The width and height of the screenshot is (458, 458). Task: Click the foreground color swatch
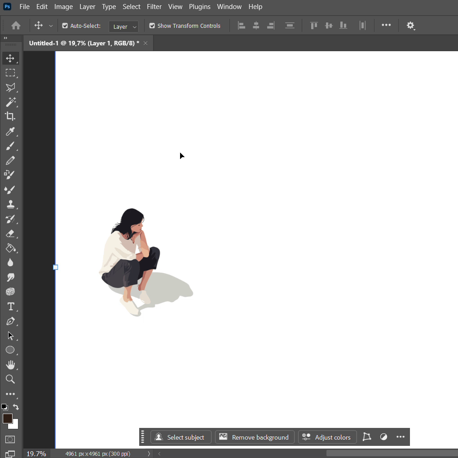(x=7, y=418)
